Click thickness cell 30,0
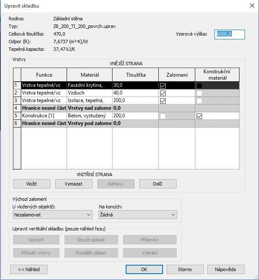Screen dimensions: 259x280 tap(135, 85)
